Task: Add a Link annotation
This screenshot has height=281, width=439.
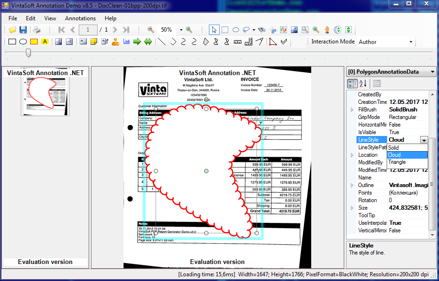Action: coord(126,42)
